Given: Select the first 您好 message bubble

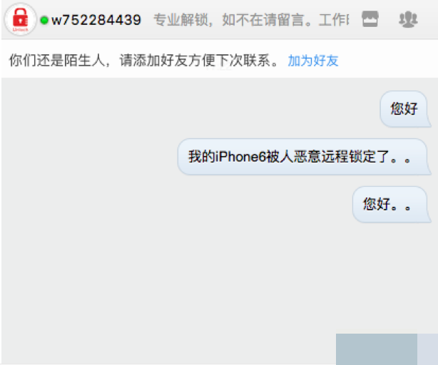Looking at the screenshot, I should point(405,109).
